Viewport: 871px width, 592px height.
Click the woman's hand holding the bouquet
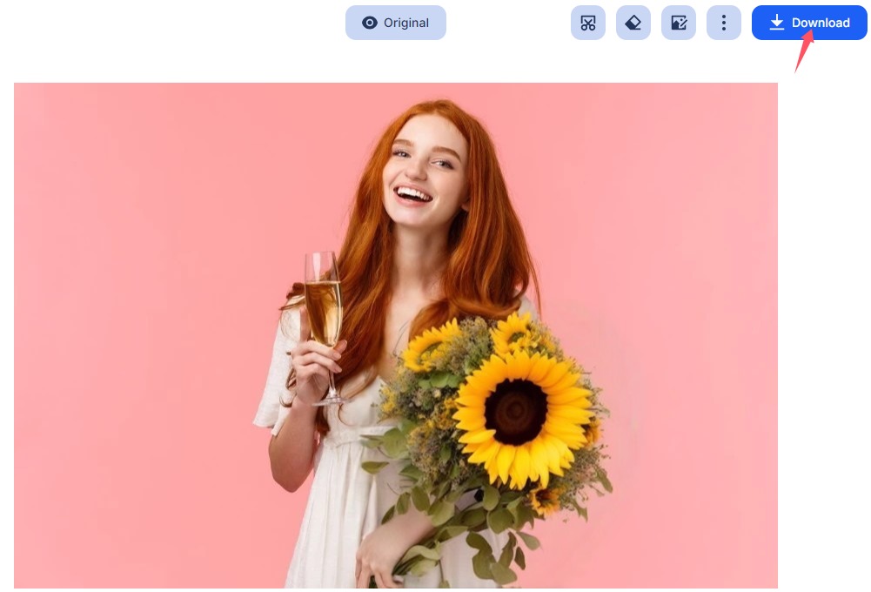tap(383, 548)
